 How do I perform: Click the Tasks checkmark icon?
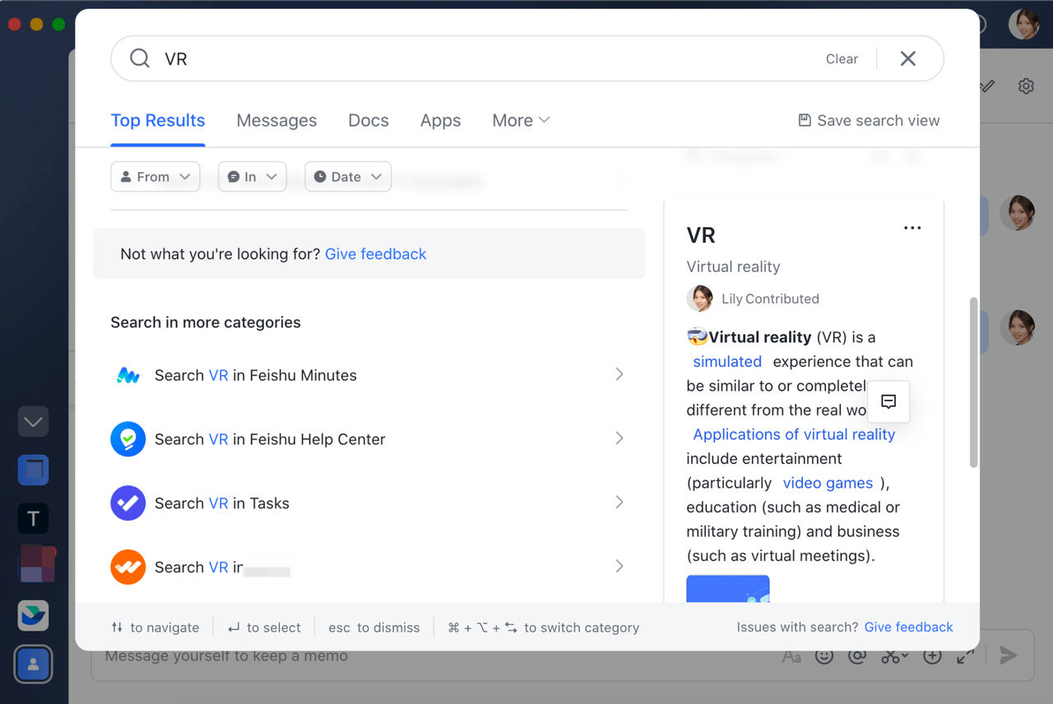128,503
